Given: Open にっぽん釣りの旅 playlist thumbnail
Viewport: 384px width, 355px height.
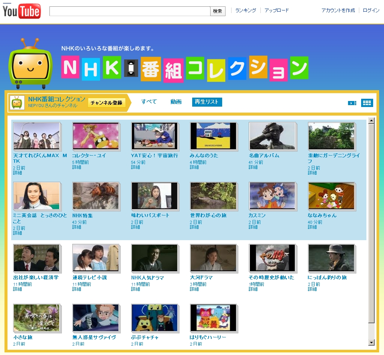Looking at the screenshot, I should click(331, 258).
